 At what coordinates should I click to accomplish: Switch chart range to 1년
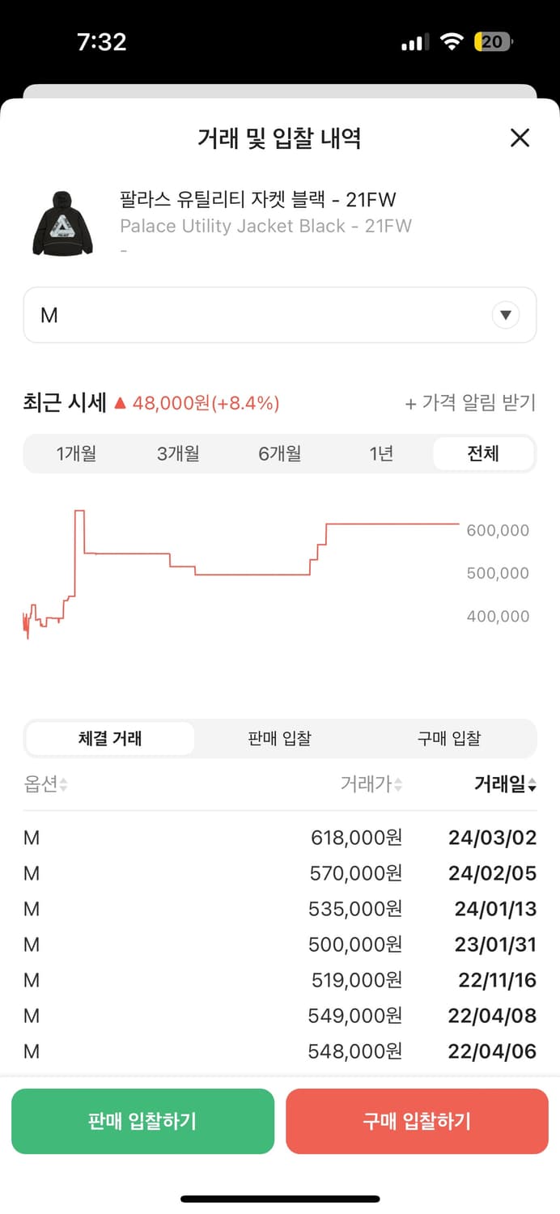click(x=381, y=454)
